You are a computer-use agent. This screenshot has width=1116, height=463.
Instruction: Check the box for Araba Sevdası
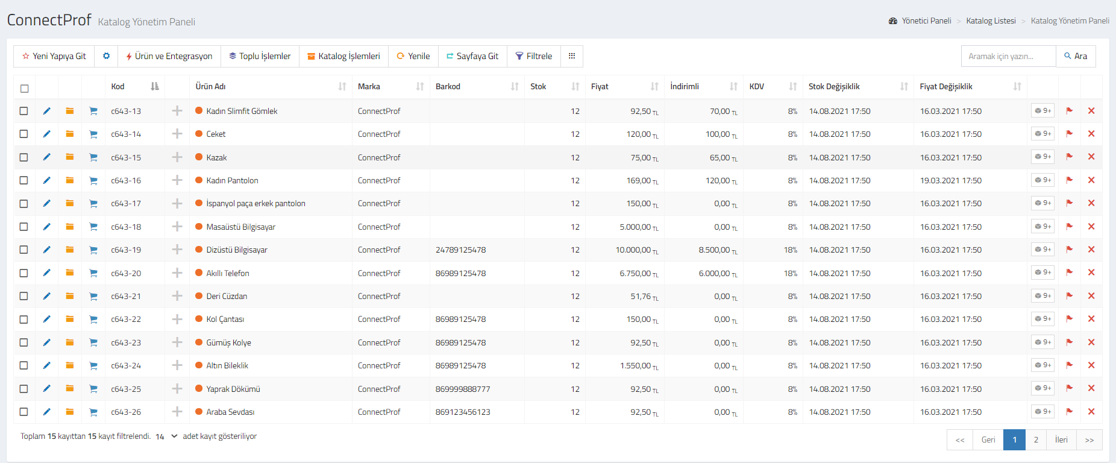pyautogui.click(x=24, y=412)
